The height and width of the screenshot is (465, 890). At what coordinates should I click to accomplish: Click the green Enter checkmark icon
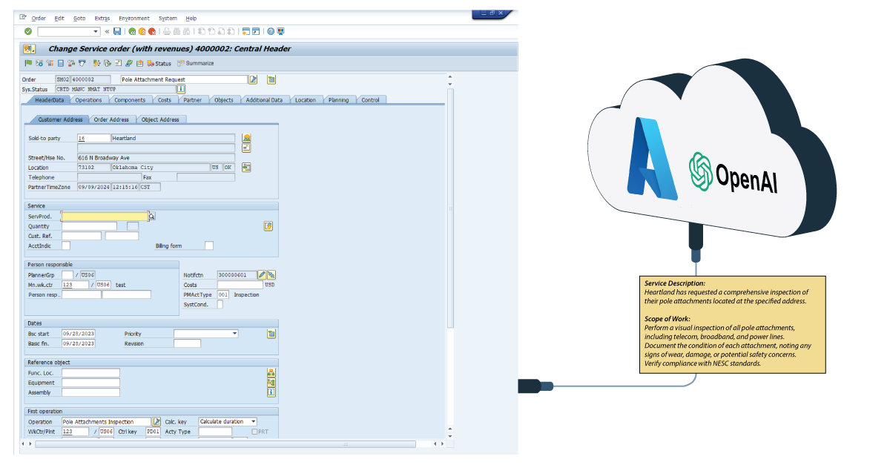(28, 31)
